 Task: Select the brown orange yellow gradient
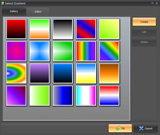[x=109, y=73]
